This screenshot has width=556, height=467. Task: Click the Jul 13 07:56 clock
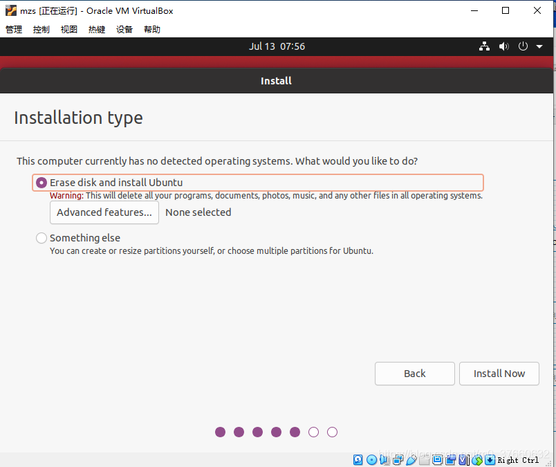tap(277, 46)
